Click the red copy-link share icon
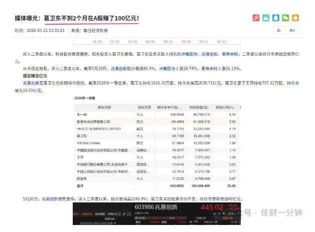Viewport: 315px width, 232px height. 256,18
